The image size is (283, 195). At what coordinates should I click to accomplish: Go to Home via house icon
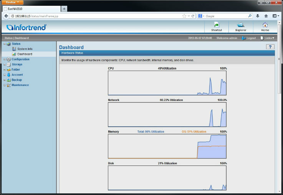tap(265, 25)
